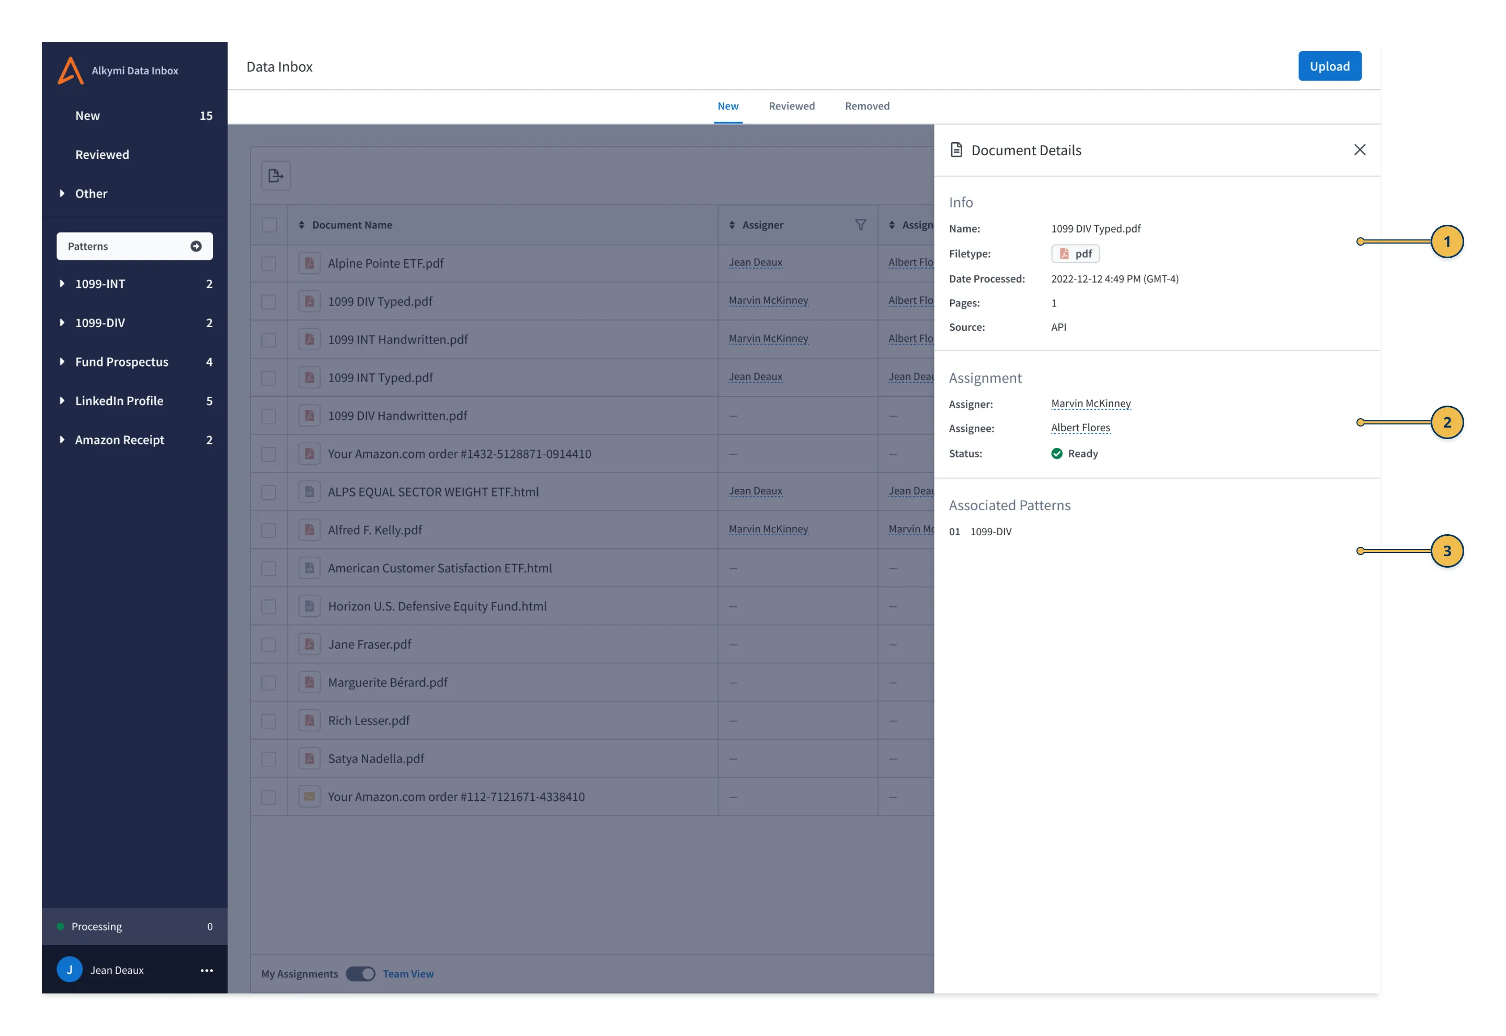Switch to the New tab

[x=728, y=106]
